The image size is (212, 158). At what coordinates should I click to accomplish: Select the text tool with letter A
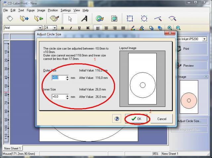pyautogui.click(x=84, y=18)
